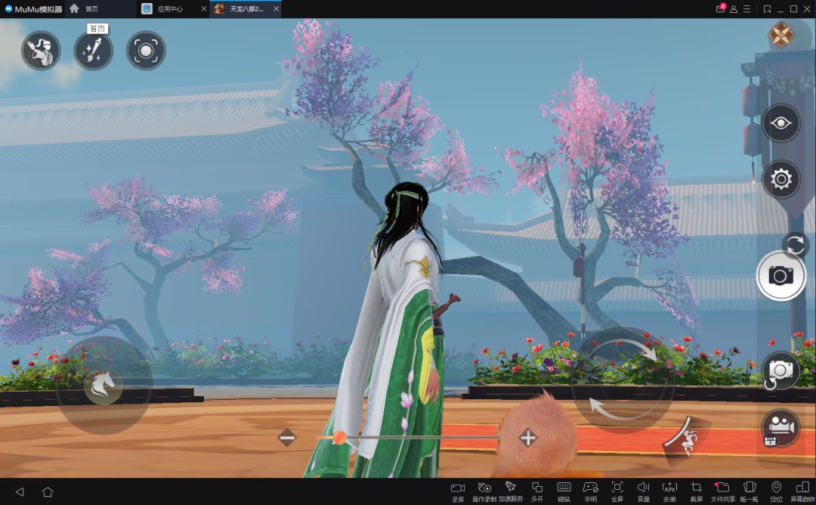Click 摇一摇 shake device icon

(750, 491)
